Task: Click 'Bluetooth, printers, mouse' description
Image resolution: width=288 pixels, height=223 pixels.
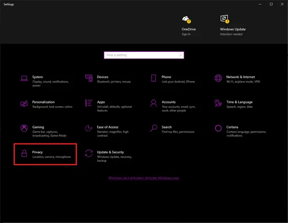Action: point(114,82)
